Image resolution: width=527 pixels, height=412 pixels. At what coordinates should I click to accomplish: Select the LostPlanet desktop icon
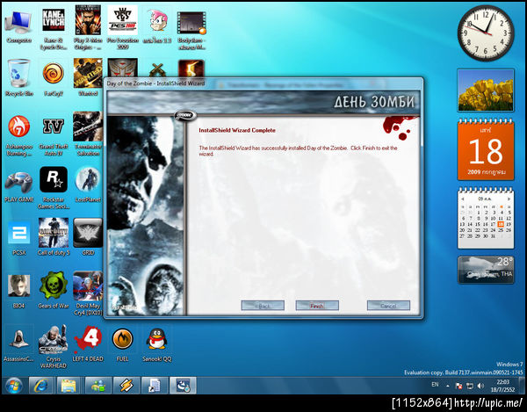click(88, 184)
